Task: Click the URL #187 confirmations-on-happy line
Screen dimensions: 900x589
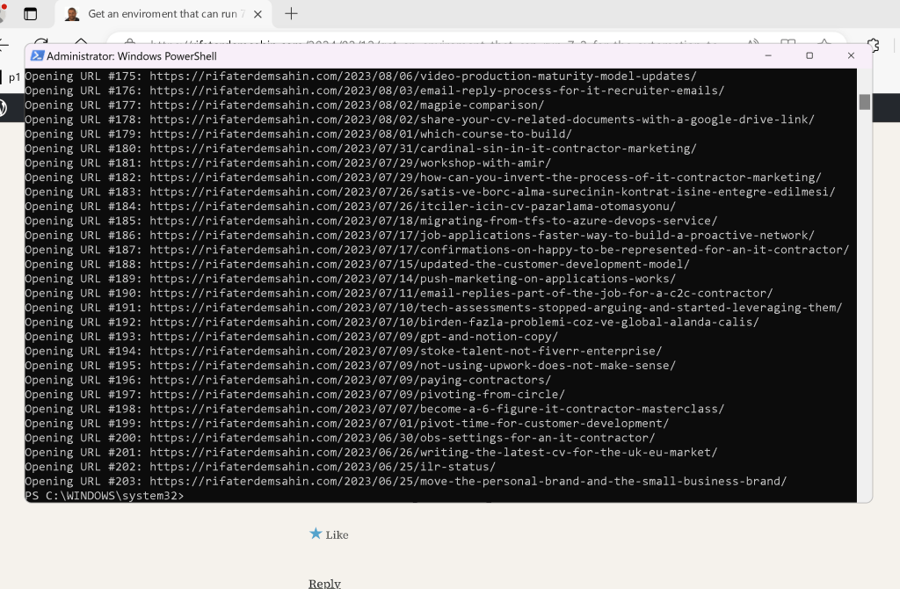Action: click(x=437, y=250)
